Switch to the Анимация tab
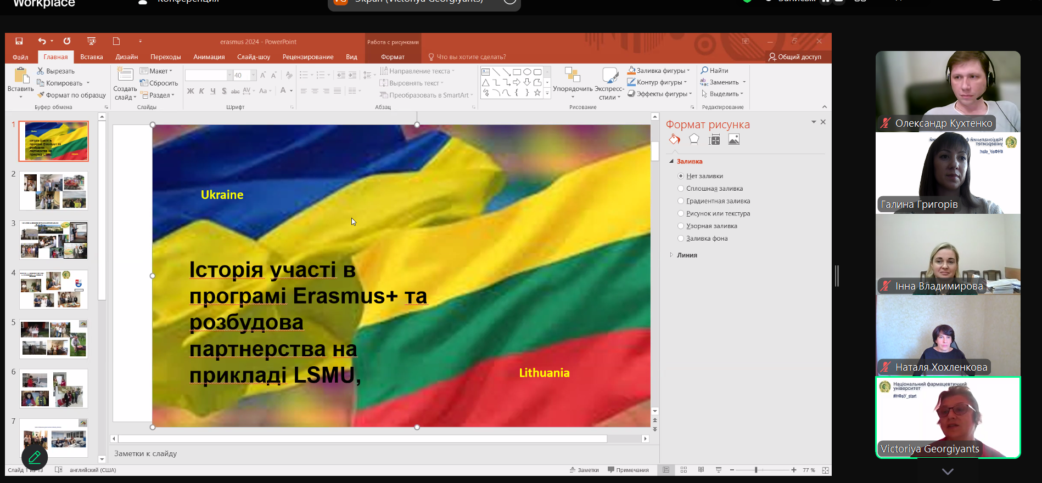This screenshot has width=1042, height=483. (209, 57)
